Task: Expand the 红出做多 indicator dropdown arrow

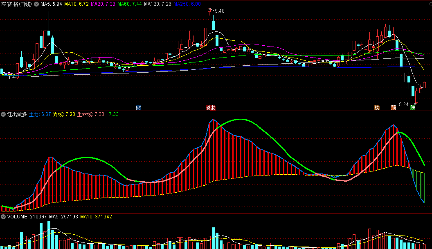Action: (3, 114)
